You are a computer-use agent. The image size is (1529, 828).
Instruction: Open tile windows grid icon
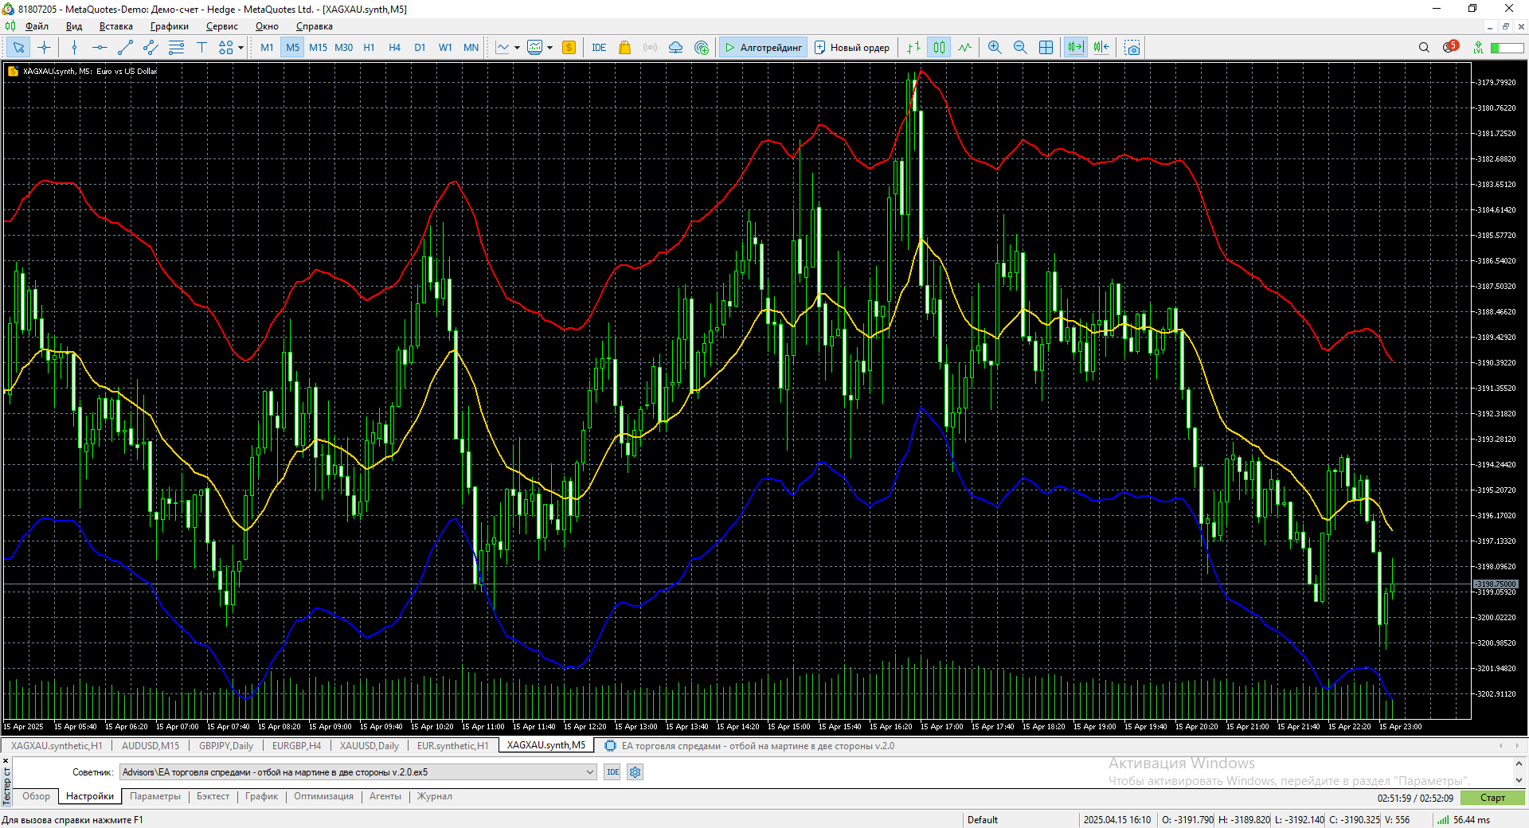[1046, 48]
